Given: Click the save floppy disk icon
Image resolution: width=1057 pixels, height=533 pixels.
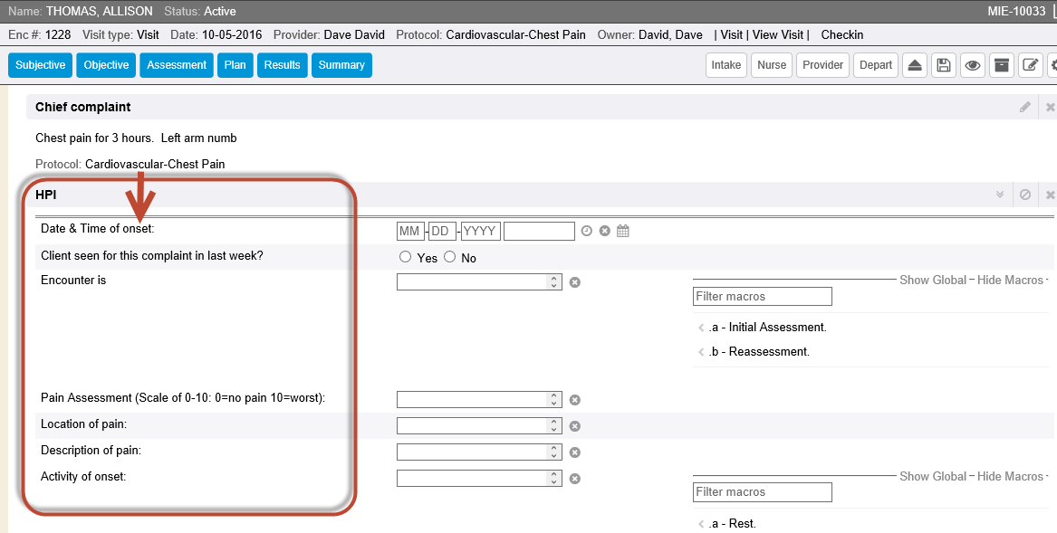Looking at the screenshot, I should click(944, 65).
